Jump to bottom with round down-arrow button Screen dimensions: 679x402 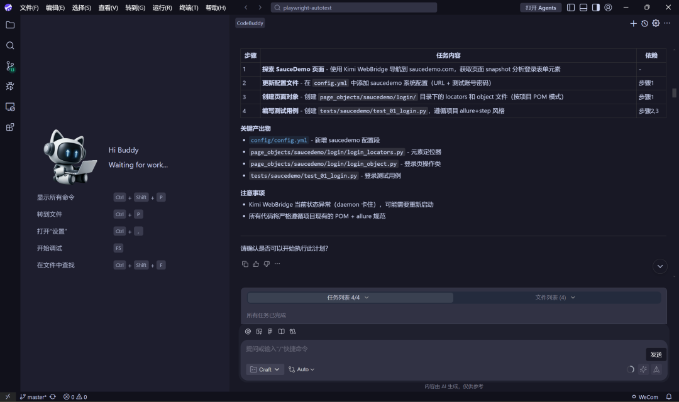click(x=660, y=266)
